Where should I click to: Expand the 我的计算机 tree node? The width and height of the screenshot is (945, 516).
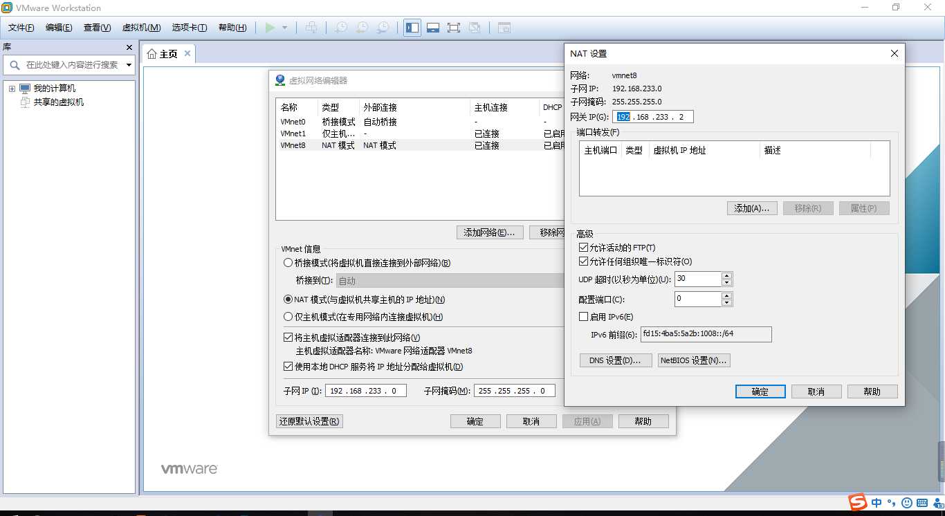point(12,89)
